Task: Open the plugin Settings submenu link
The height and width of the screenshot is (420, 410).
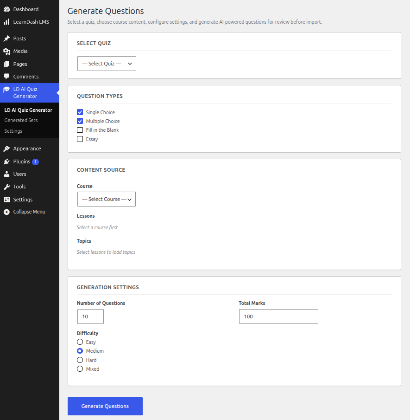Action: (x=13, y=131)
